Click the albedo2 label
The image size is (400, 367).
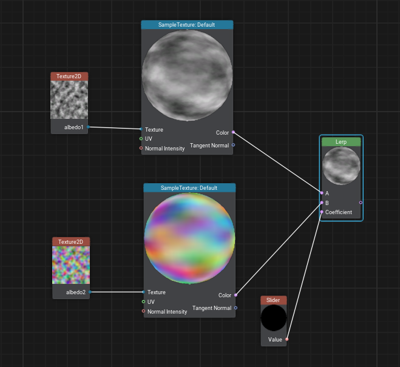coord(75,292)
